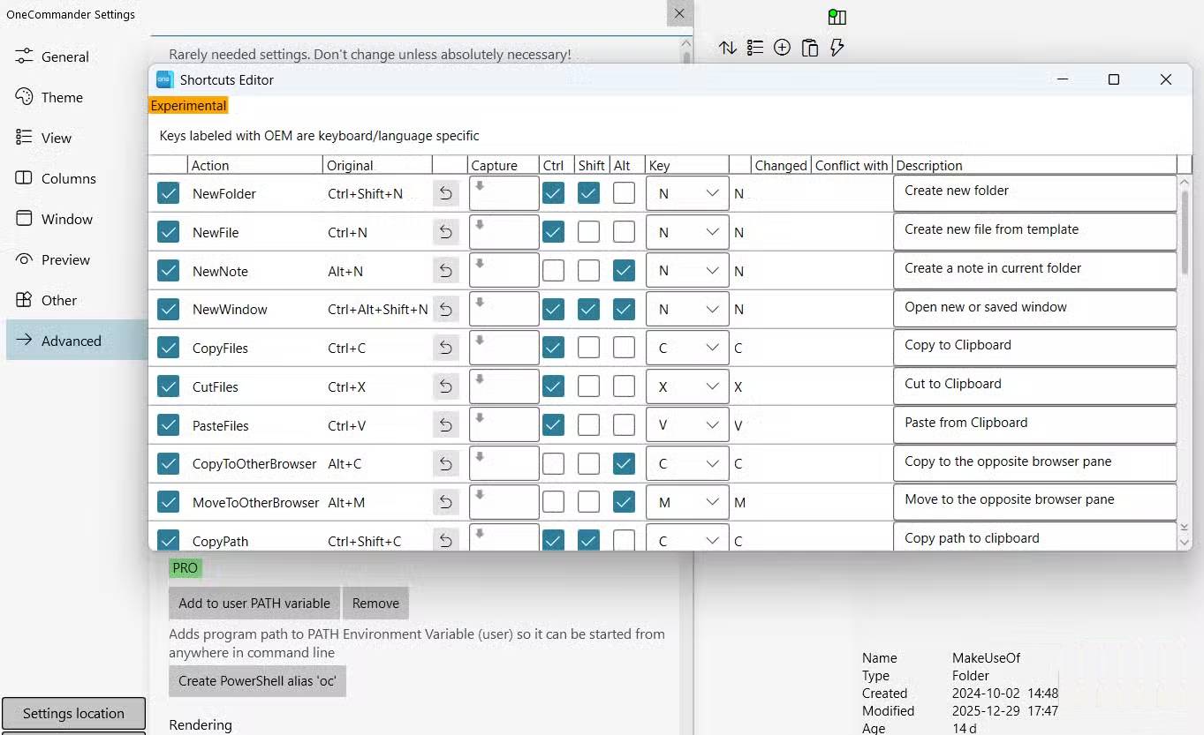Click the lightning bolt quick actions icon
This screenshot has width=1204, height=735.
click(x=837, y=48)
